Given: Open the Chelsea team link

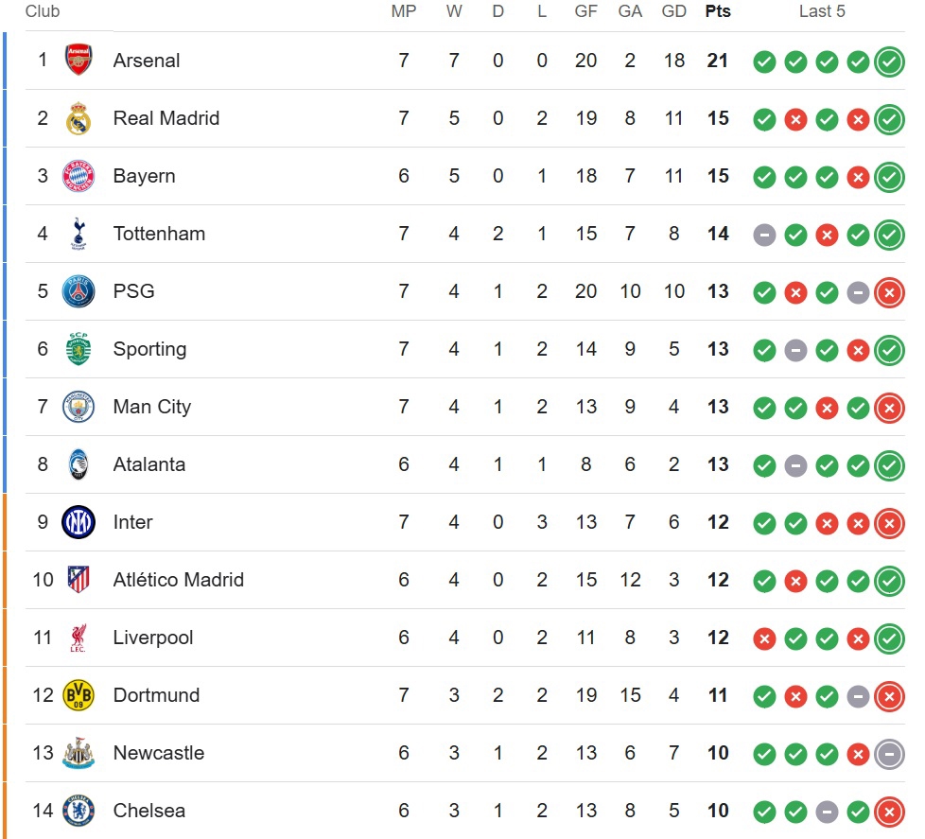Looking at the screenshot, I should pyautogui.click(x=148, y=811).
